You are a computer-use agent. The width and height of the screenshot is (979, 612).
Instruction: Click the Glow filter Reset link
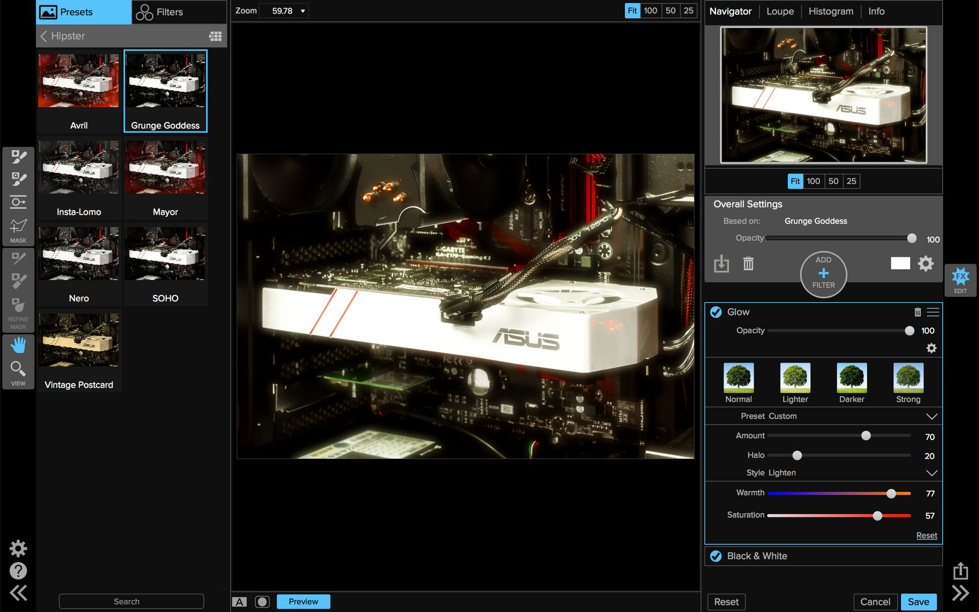(x=927, y=535)
